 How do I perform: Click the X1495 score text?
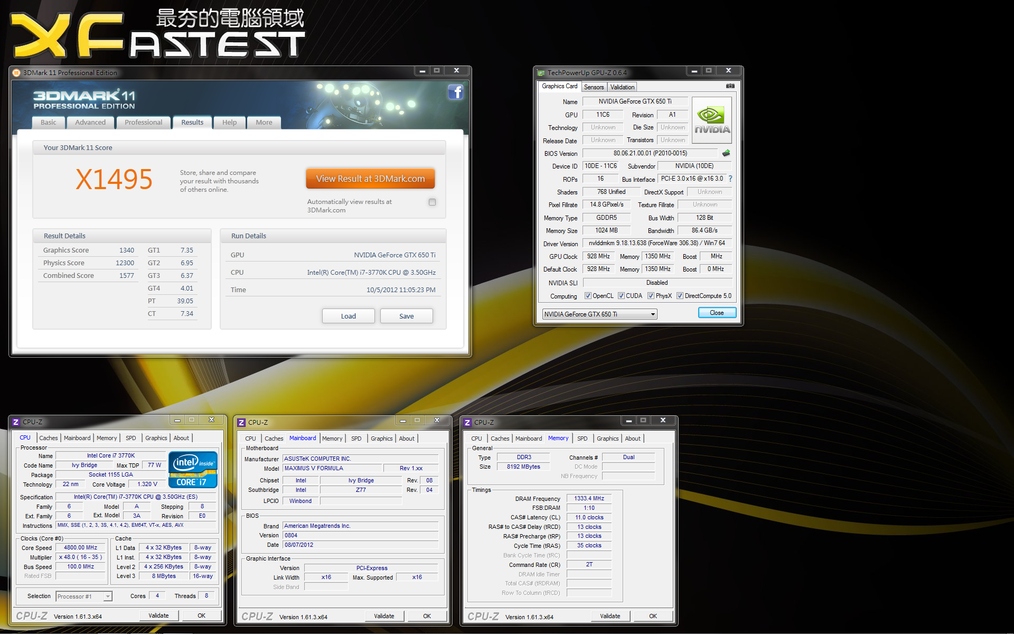coord(114,180)
